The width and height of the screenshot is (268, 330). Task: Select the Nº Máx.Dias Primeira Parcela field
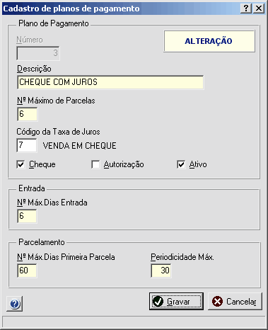[x=27, y=271]
